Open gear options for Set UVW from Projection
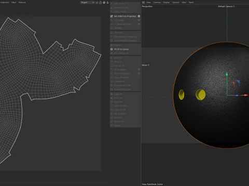The image size is (249, 186). [x=139, y=16]
